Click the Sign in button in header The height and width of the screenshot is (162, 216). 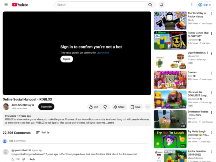click(205, 5)
